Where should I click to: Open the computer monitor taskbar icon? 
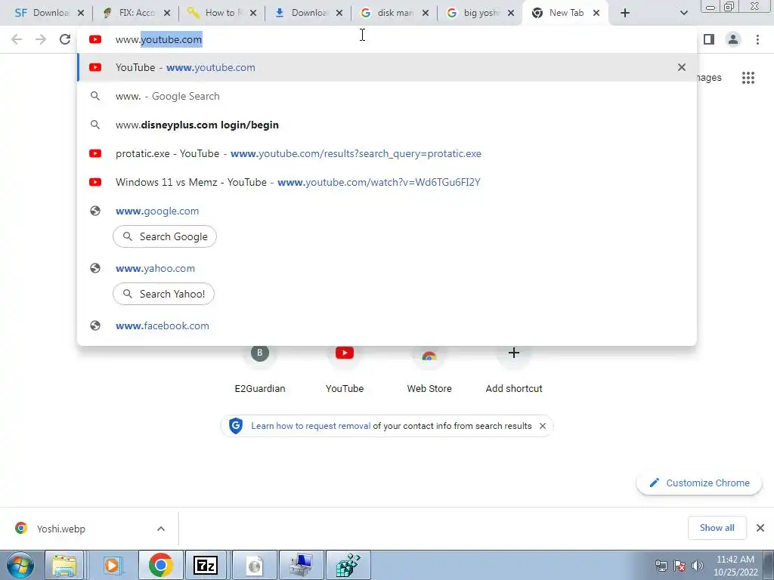[x=301, y=565]
